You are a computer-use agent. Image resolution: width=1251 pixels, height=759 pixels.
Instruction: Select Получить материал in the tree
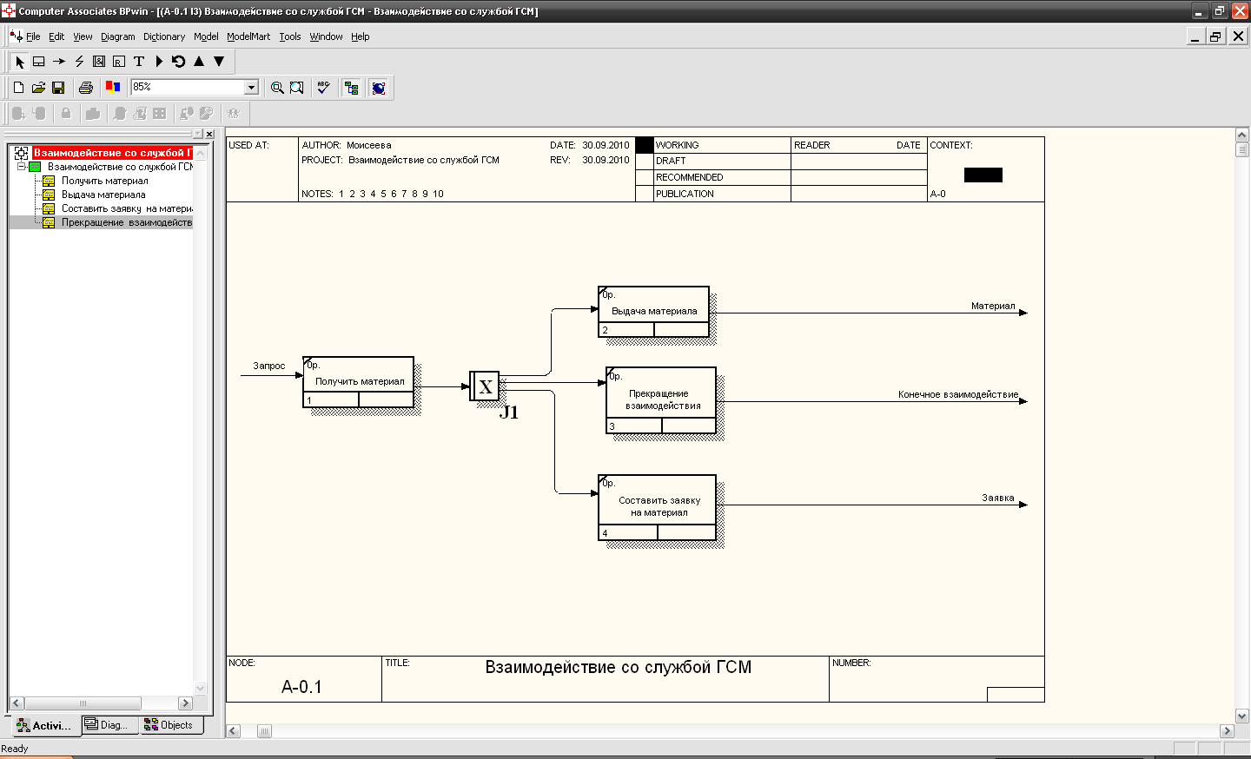[x=104, y=181]
